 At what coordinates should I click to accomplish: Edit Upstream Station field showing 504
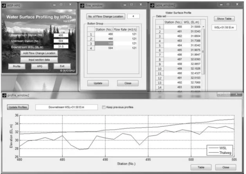coord(61,41)
